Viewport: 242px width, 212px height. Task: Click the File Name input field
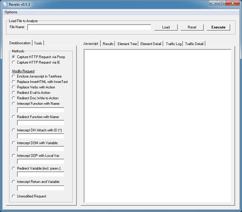point(89,27)
